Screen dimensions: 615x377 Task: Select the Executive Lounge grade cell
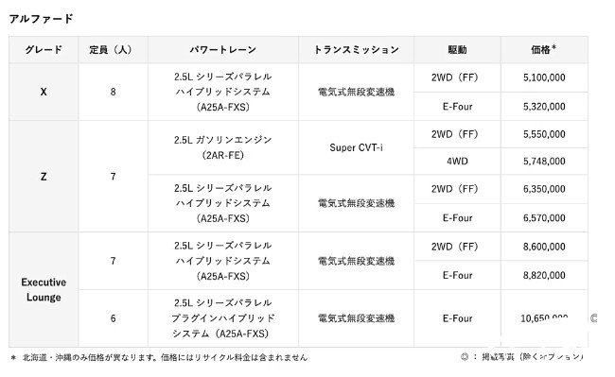(44, 289)
